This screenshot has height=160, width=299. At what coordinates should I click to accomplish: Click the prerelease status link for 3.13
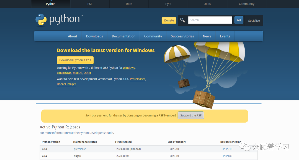tap(80, 149)
